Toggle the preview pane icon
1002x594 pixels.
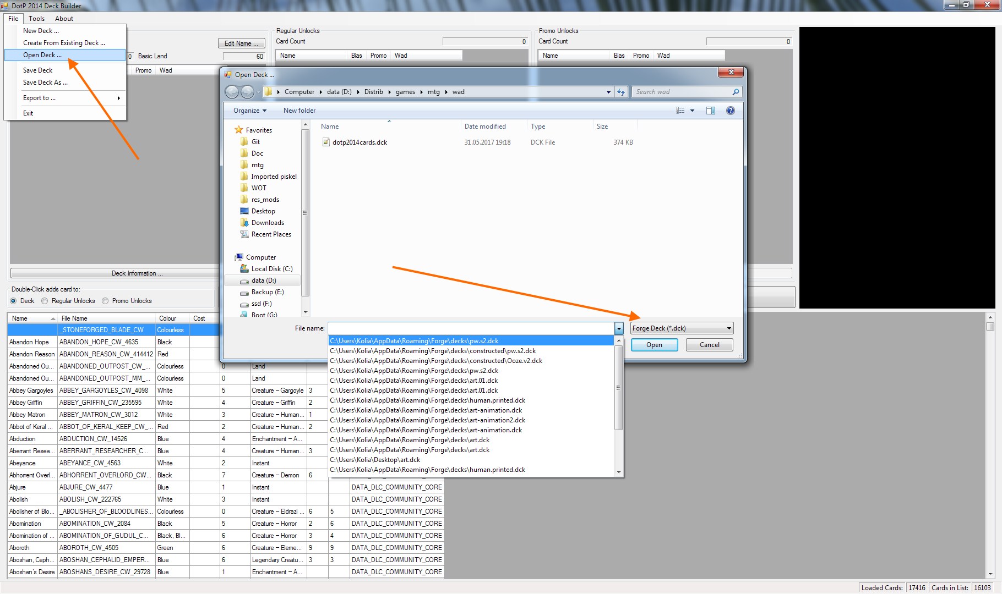pos(711,111)
